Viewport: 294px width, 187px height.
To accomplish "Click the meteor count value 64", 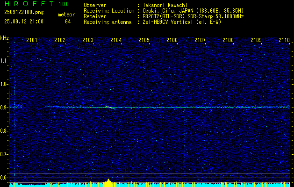I will pos(68,22).
